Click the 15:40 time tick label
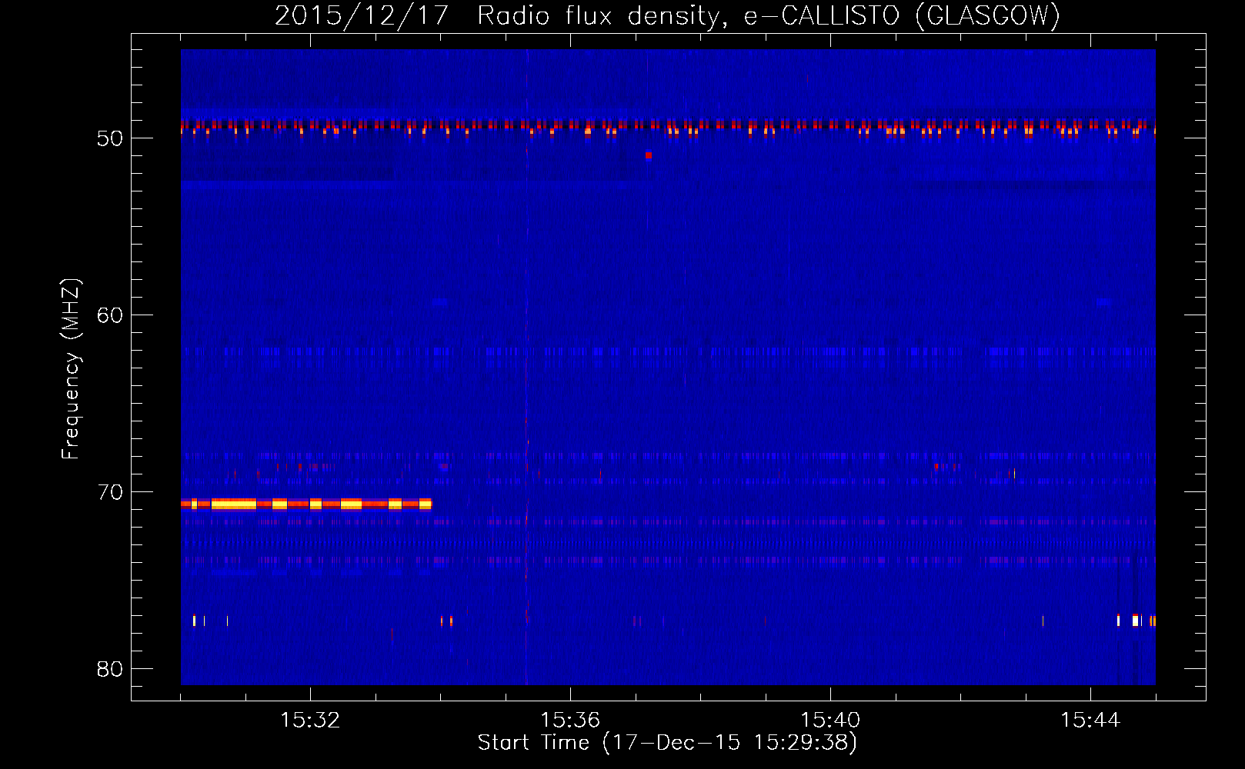 (x=830, y=721)
